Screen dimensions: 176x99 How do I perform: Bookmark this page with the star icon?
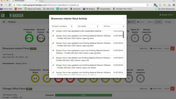pos(151,5)
